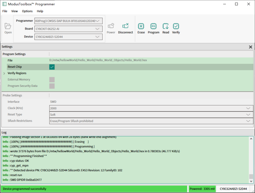
Task: Open the Programmer dropdown
Action: [68, 21]
